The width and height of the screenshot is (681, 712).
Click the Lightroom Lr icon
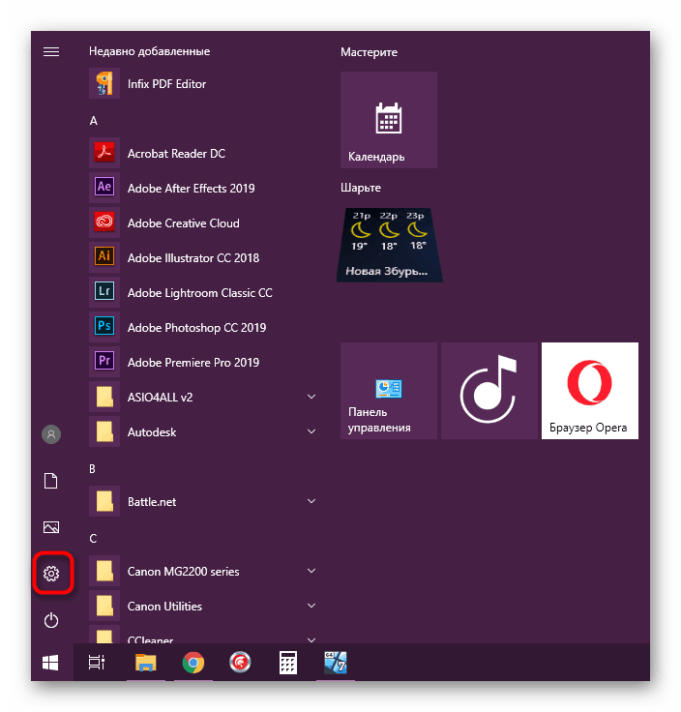pyautogui.click(x=104, y=292)
